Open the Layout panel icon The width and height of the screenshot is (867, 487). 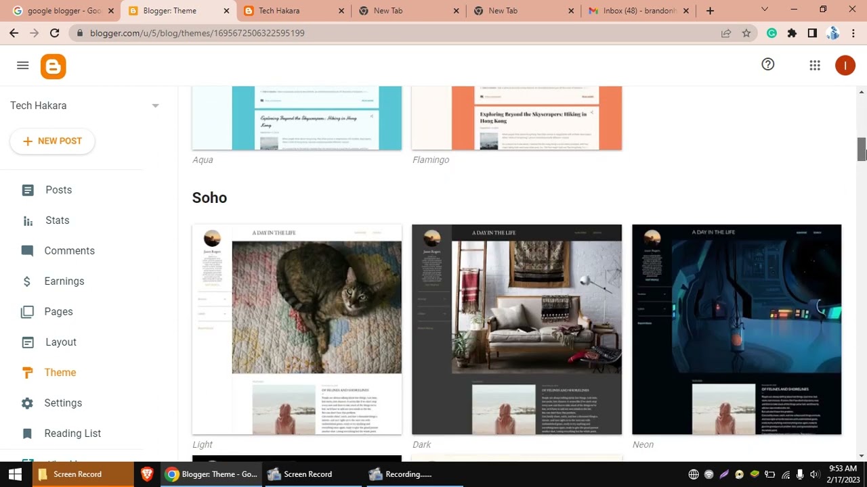click(28, 342)
